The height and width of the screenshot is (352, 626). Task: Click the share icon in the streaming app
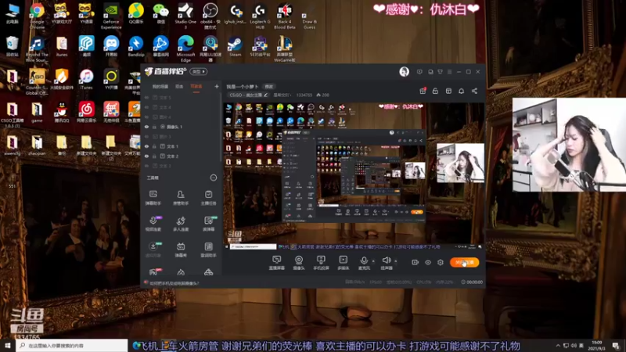pyautogui.click(x=474, y=91)
